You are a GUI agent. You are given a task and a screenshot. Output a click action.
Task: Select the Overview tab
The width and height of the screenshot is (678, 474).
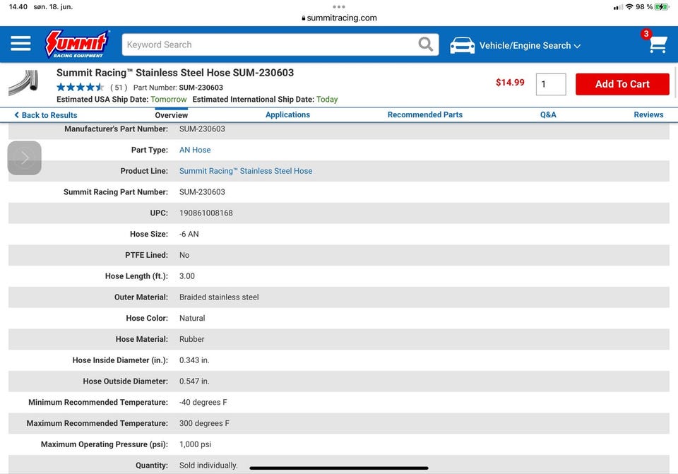pos(171,115)
